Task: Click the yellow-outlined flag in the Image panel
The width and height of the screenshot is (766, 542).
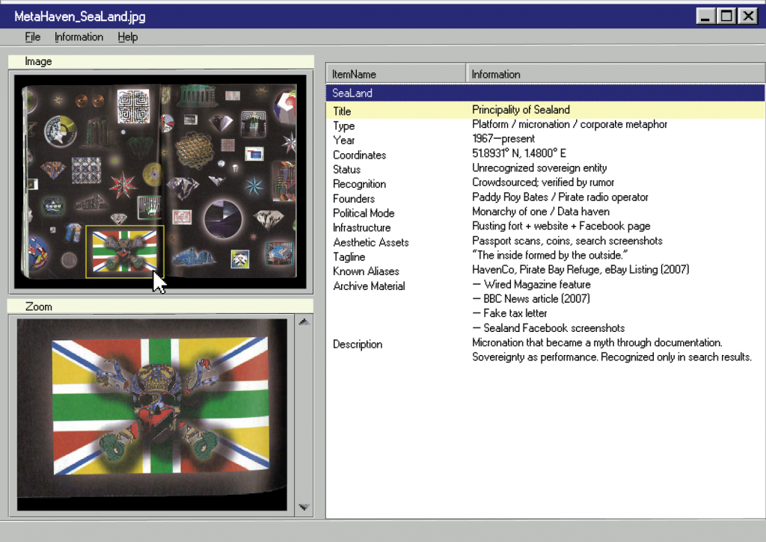Action: point(124,251)
